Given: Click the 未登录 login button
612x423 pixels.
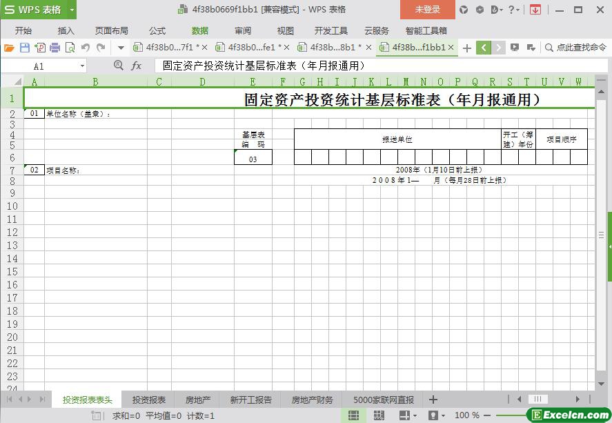Looking at the screenshot, I should coord(427,10).
